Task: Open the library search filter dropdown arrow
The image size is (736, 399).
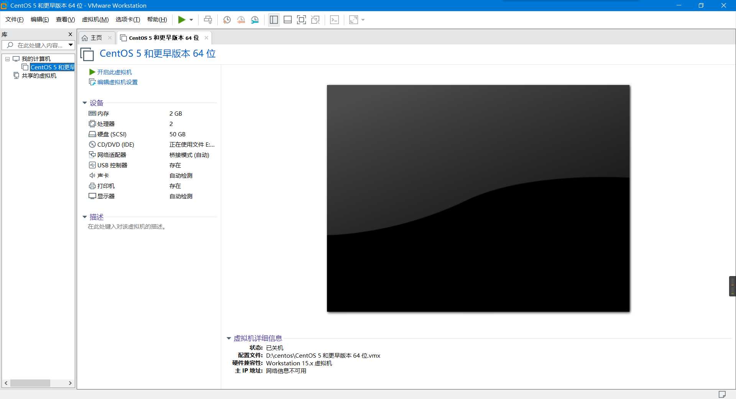Action: (x=71, y=45)
